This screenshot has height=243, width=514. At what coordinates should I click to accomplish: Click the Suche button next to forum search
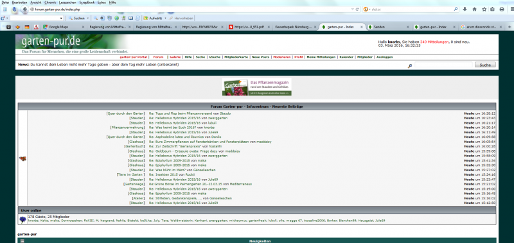(485, 65)
